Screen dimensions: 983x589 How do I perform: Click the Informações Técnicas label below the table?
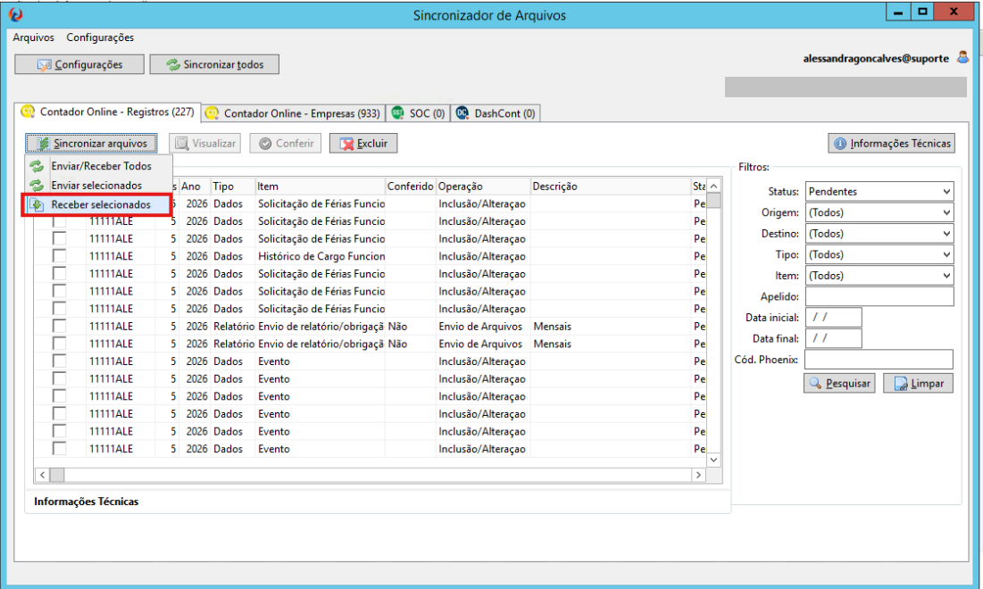pos(86,502)
